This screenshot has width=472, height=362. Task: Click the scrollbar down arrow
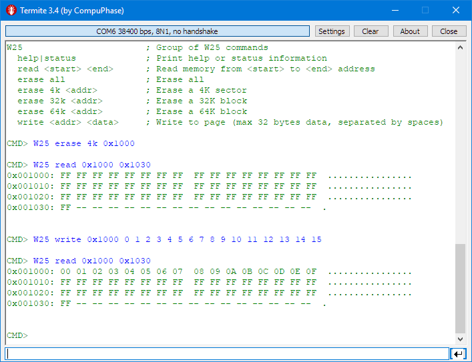pos(460,338)
